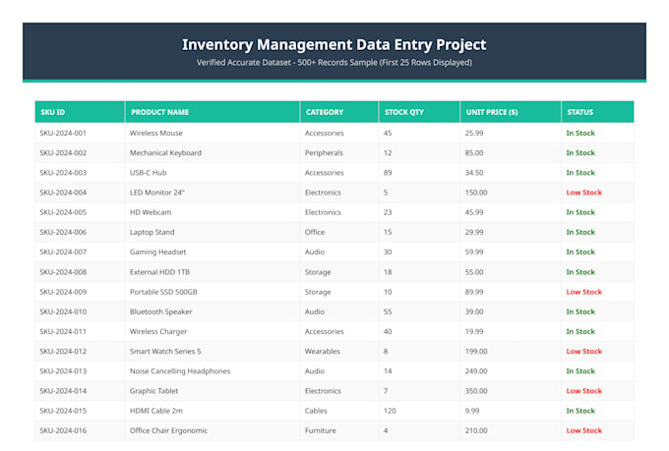The image size is (669, 451).
Task: Select the stock quantity 120 cell
Action: coord(419,411)
